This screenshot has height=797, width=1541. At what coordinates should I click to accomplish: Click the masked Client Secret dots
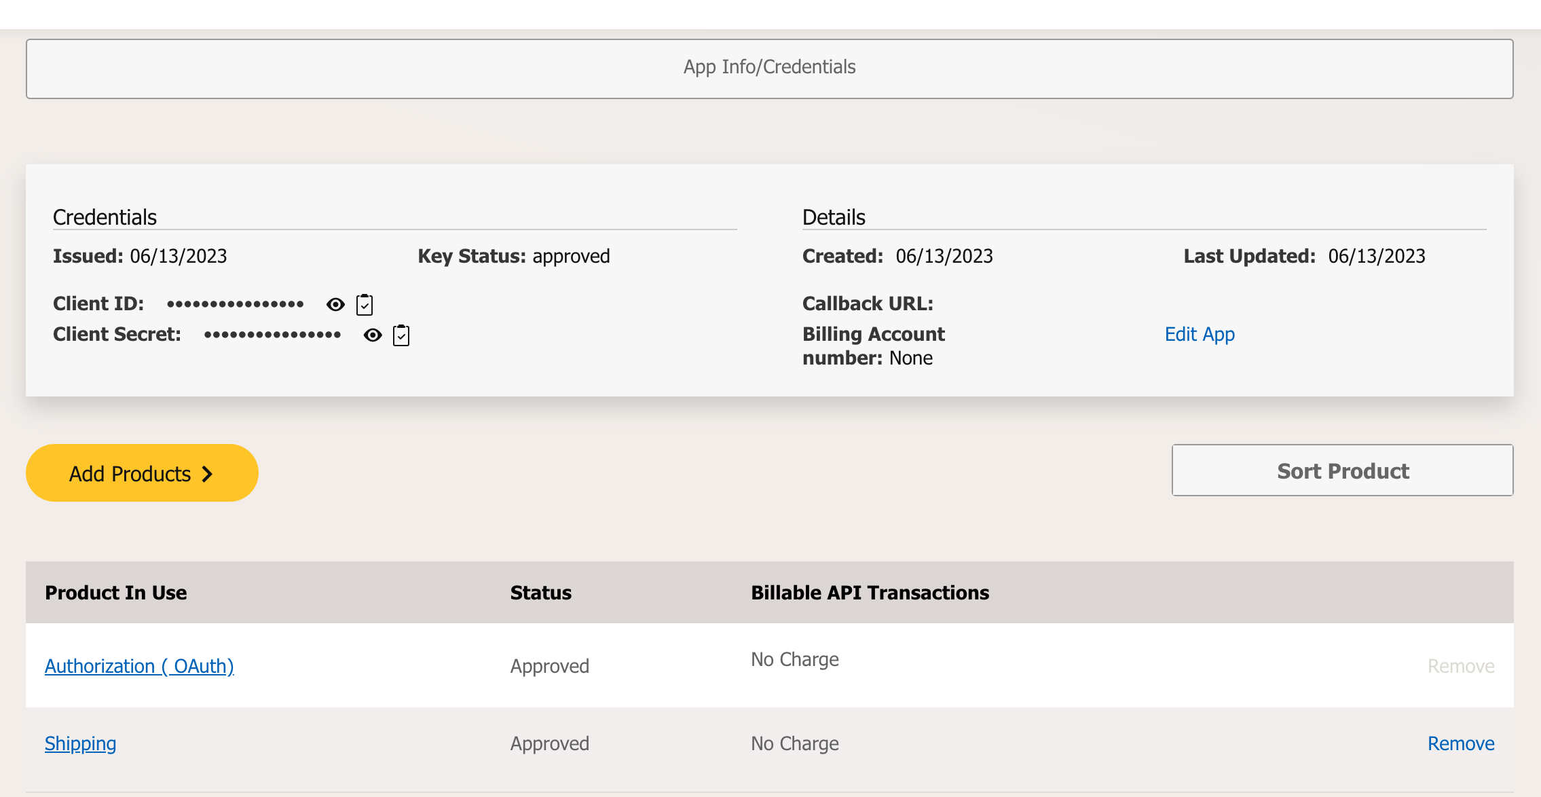[272, 335]
